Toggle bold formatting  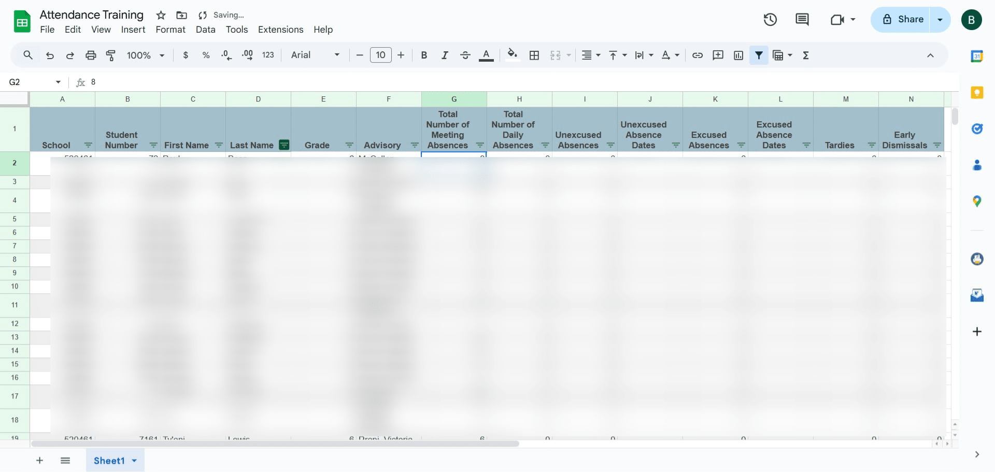coord(424,55)
